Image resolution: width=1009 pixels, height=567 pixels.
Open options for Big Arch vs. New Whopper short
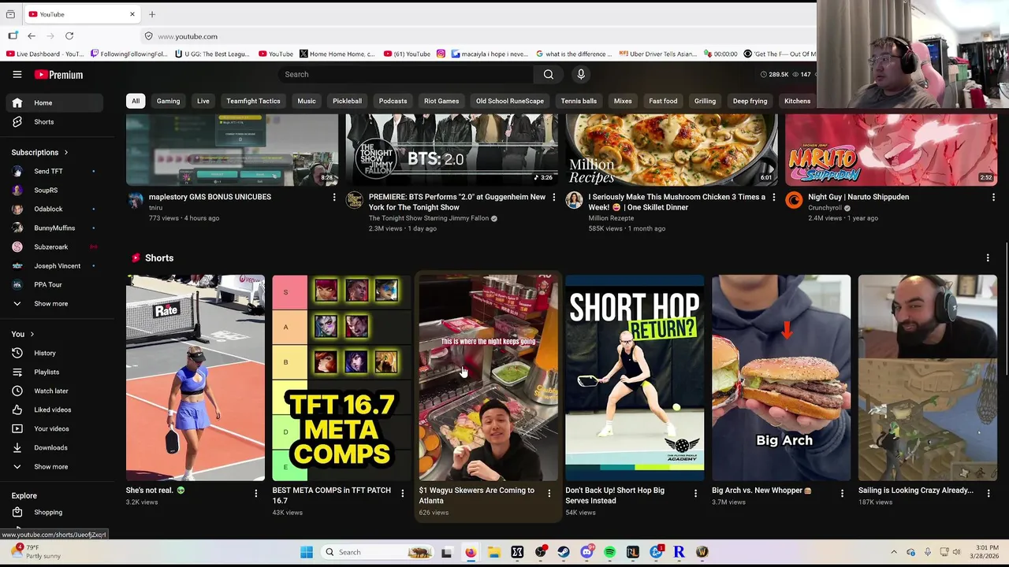pyautogui.click(x=842, y=493)
